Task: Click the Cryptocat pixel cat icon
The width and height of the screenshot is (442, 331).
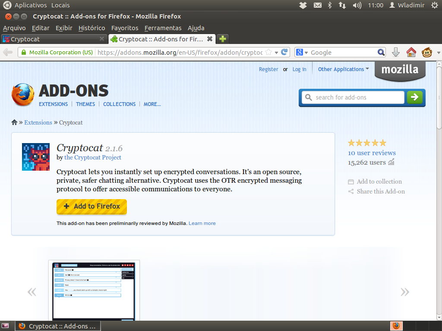Action: point(36,157)
